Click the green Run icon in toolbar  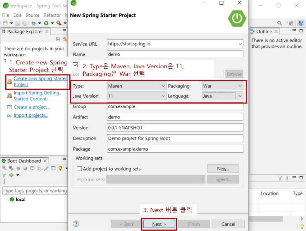pos(46,23)
